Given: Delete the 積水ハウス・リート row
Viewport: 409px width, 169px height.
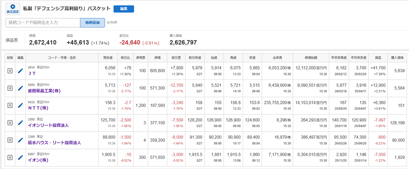Looking at the screenshot, I should [x=10, y=140].
